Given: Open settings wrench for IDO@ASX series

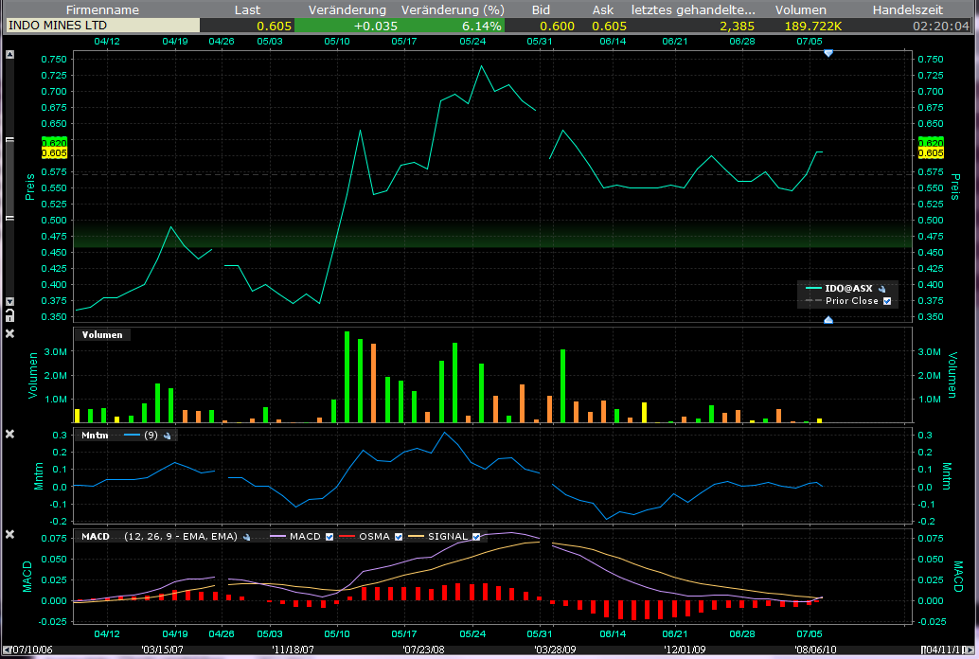Looking at the screenshot, I should pyautogui.click(x=881, y=289).
